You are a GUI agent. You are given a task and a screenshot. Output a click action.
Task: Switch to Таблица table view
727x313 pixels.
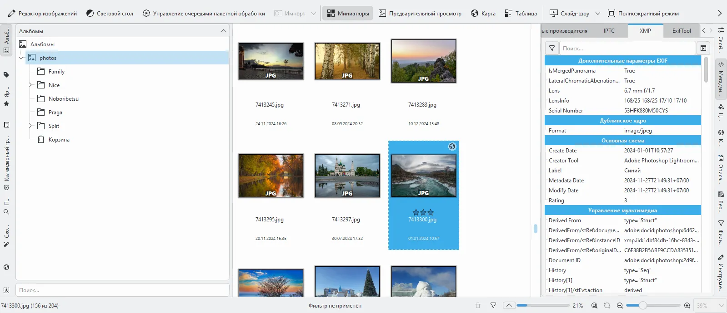point(521,14)
